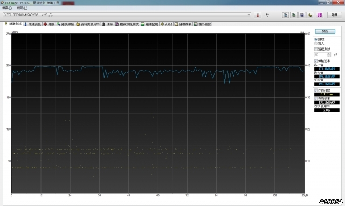Open the 清除 erase tab
Image resolution: width=345 pixels, height=206 pixels.
107,24
